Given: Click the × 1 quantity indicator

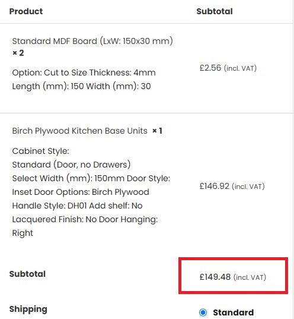Looking at the screenshot, I should [x=157, y=131].
